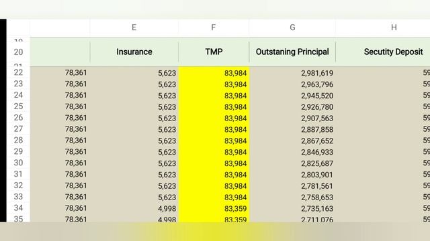Select row 30 header
The image size is (430, 241).
point(18,163)
